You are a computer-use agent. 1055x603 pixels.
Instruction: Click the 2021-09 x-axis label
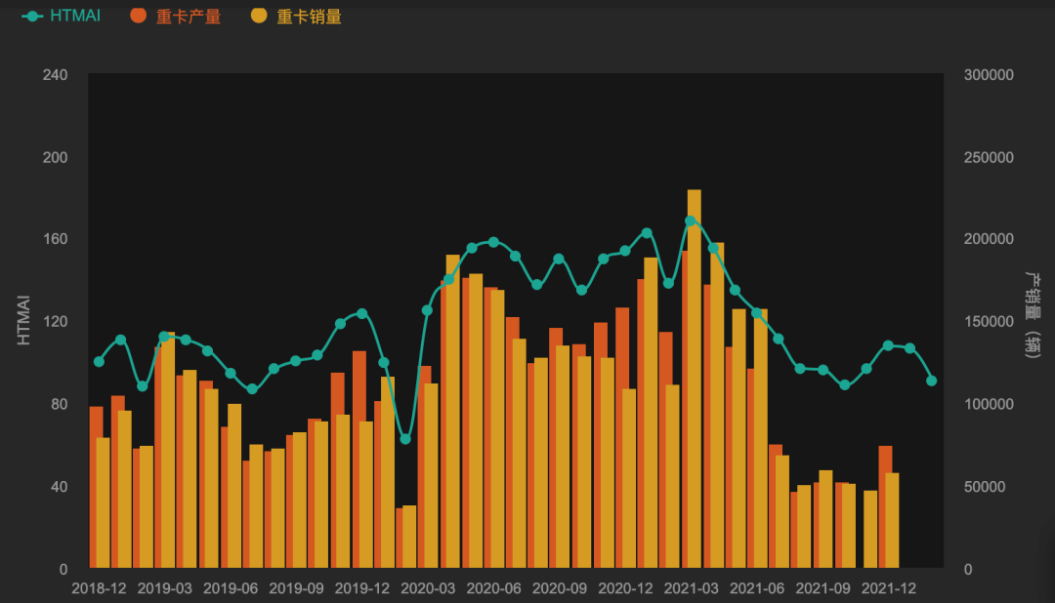(x=823, y=588)
